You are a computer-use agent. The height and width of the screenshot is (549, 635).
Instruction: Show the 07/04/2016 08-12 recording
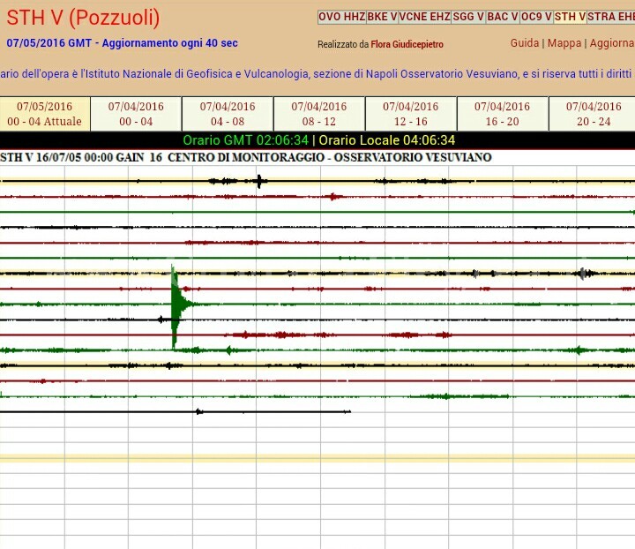(x=319, y=114)
